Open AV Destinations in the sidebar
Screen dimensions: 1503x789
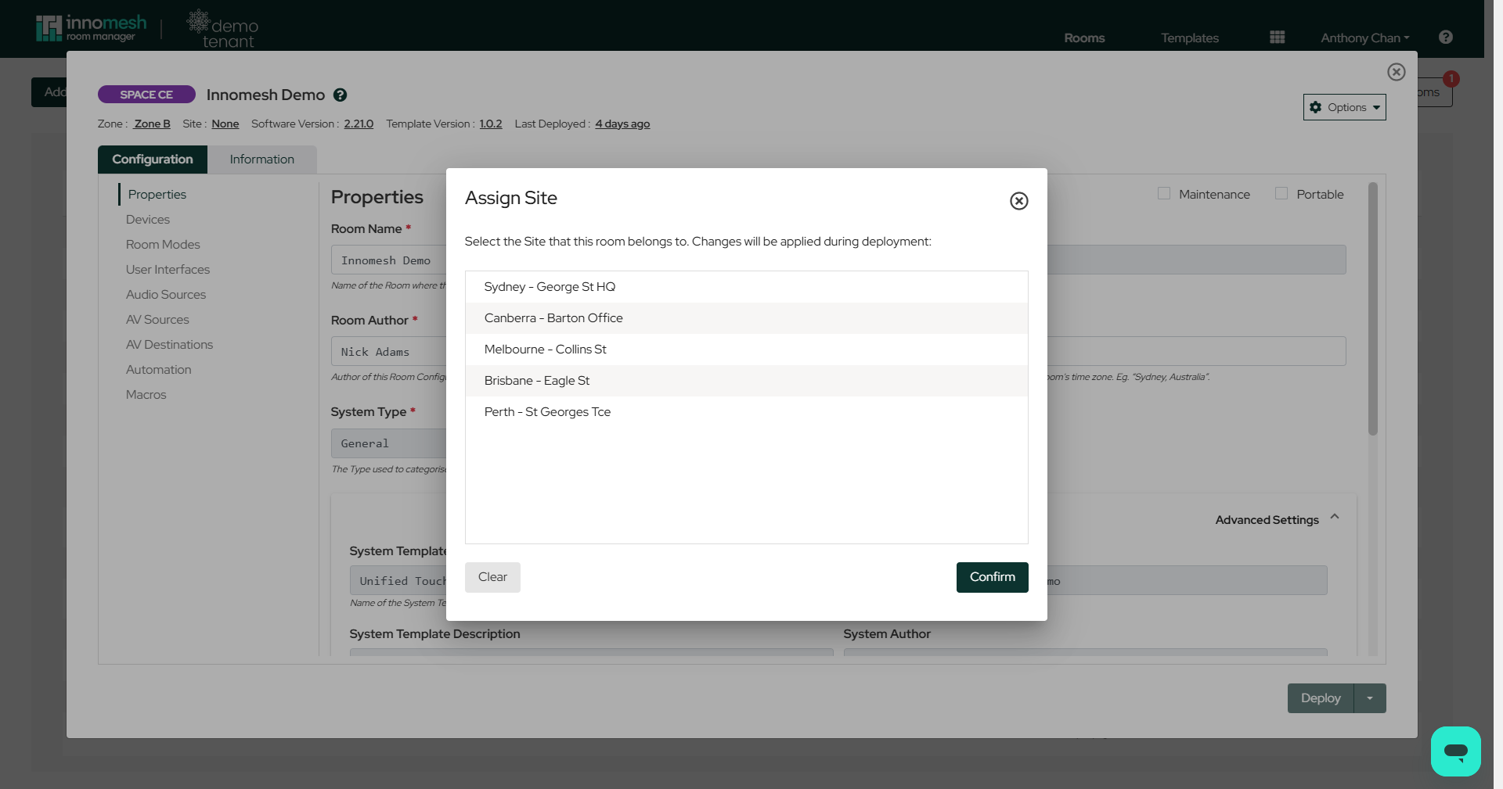(x=169, y=345)
